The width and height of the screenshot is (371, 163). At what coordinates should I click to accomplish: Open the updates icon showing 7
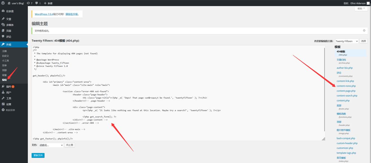click(x=28, y=3)
